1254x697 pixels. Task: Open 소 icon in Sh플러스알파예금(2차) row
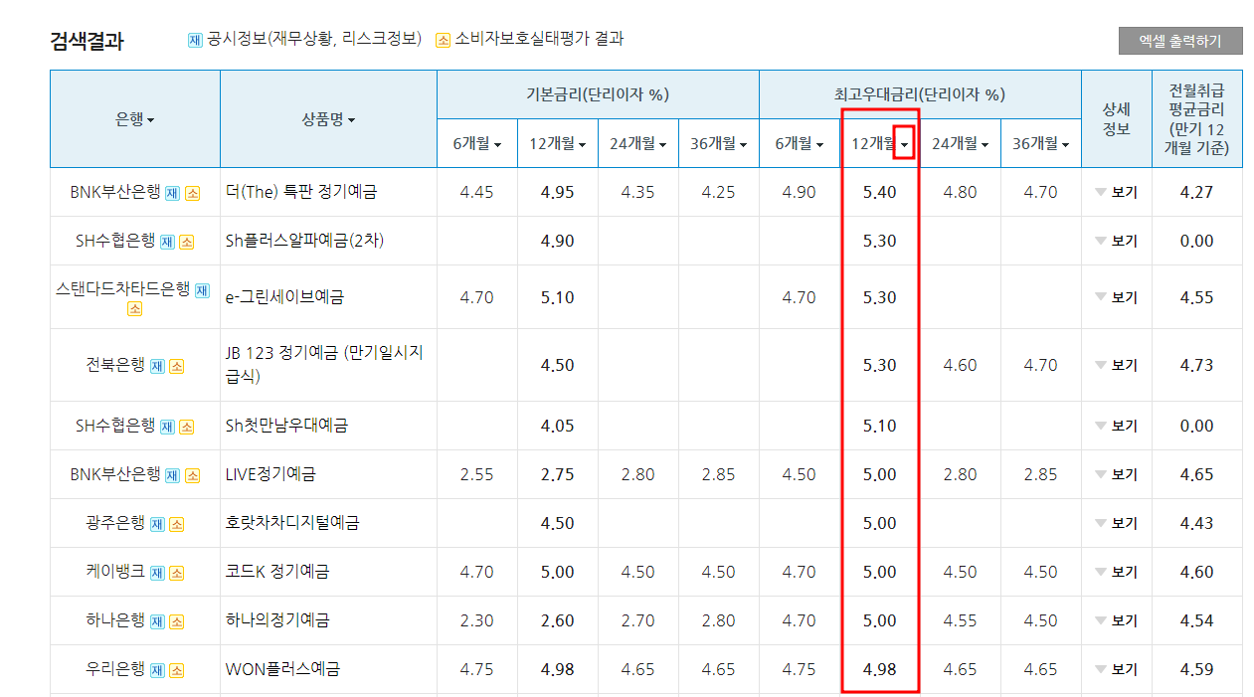click(187, 242)
